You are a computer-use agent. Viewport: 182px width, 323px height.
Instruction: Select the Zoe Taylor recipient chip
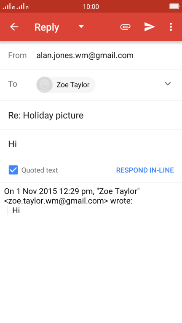pos(66,85)
